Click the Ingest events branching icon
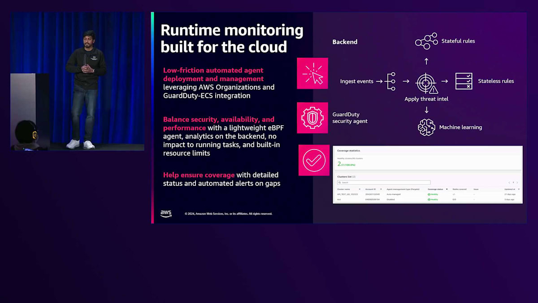The width and height of the screenshot is (538, 303). (x=390, y=81)
